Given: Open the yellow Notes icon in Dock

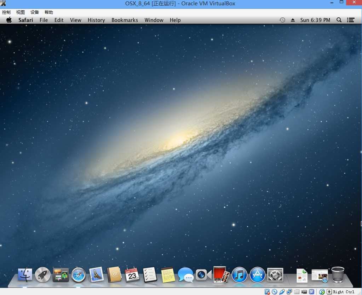Looking at the screenshot, I should click(x=168, y=275).
